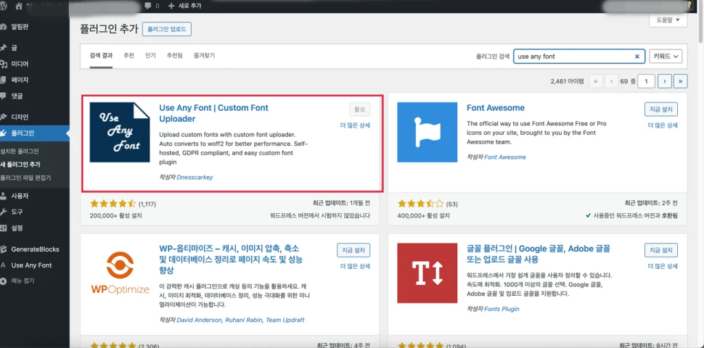Screen dimensions: 704x348
Task: Click the 미디어 icon in sidebar
Action: coord(3,64)
